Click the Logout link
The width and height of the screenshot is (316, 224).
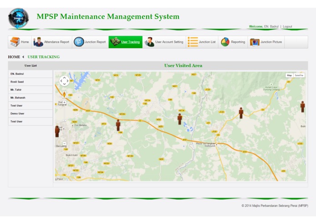coord(287,26)
